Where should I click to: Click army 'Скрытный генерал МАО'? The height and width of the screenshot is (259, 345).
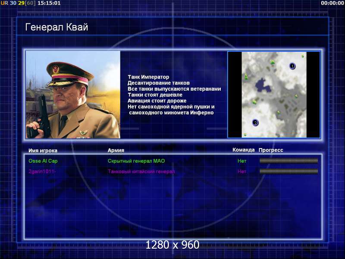tap(136, 161)
